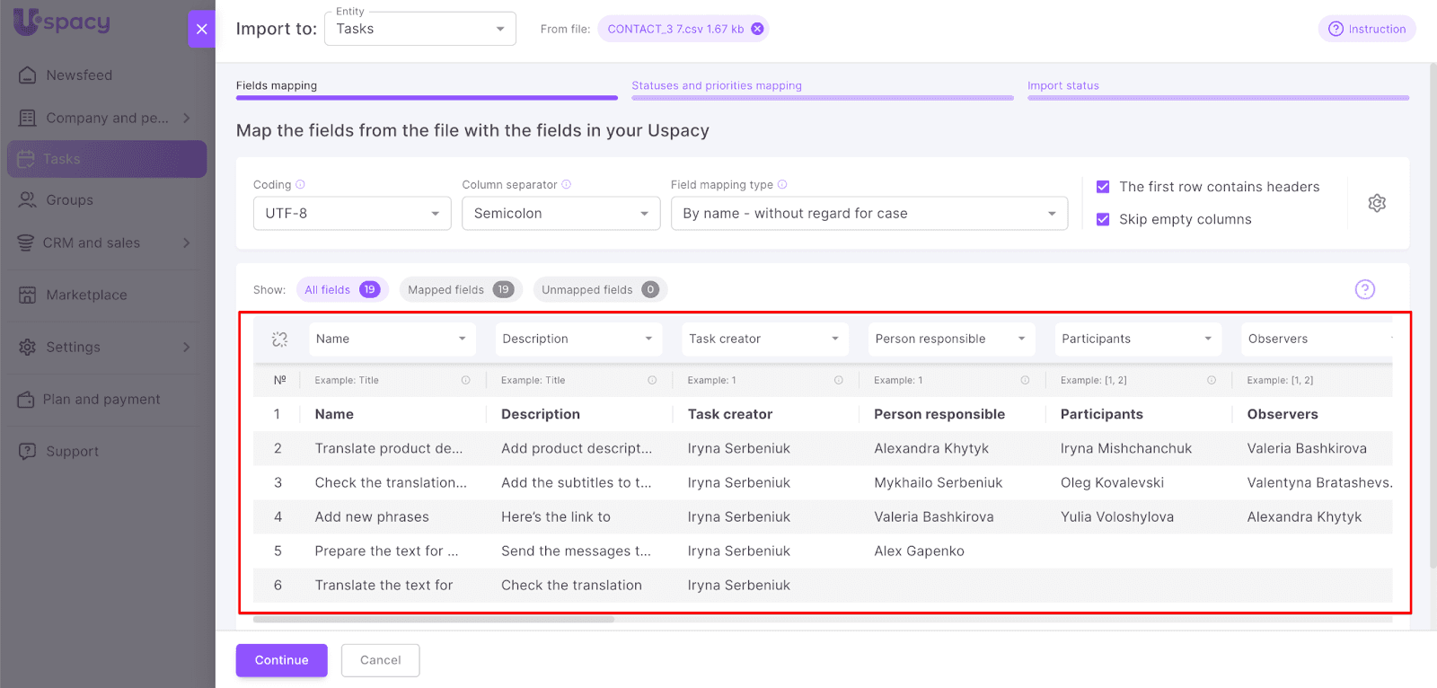This screenshot has width=1437, height=688.
Task: Click the auto-mapping icon in table header
Action: (280, 339)
